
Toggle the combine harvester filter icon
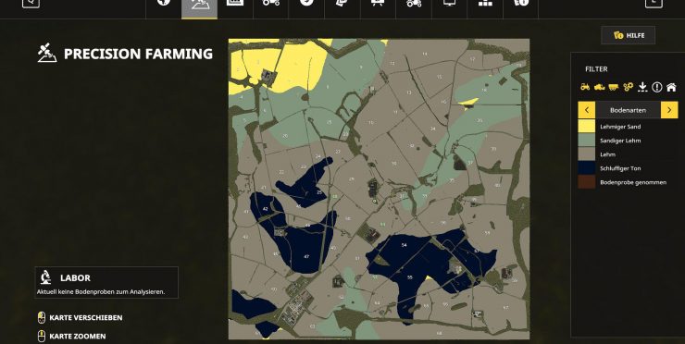(600, 87)
